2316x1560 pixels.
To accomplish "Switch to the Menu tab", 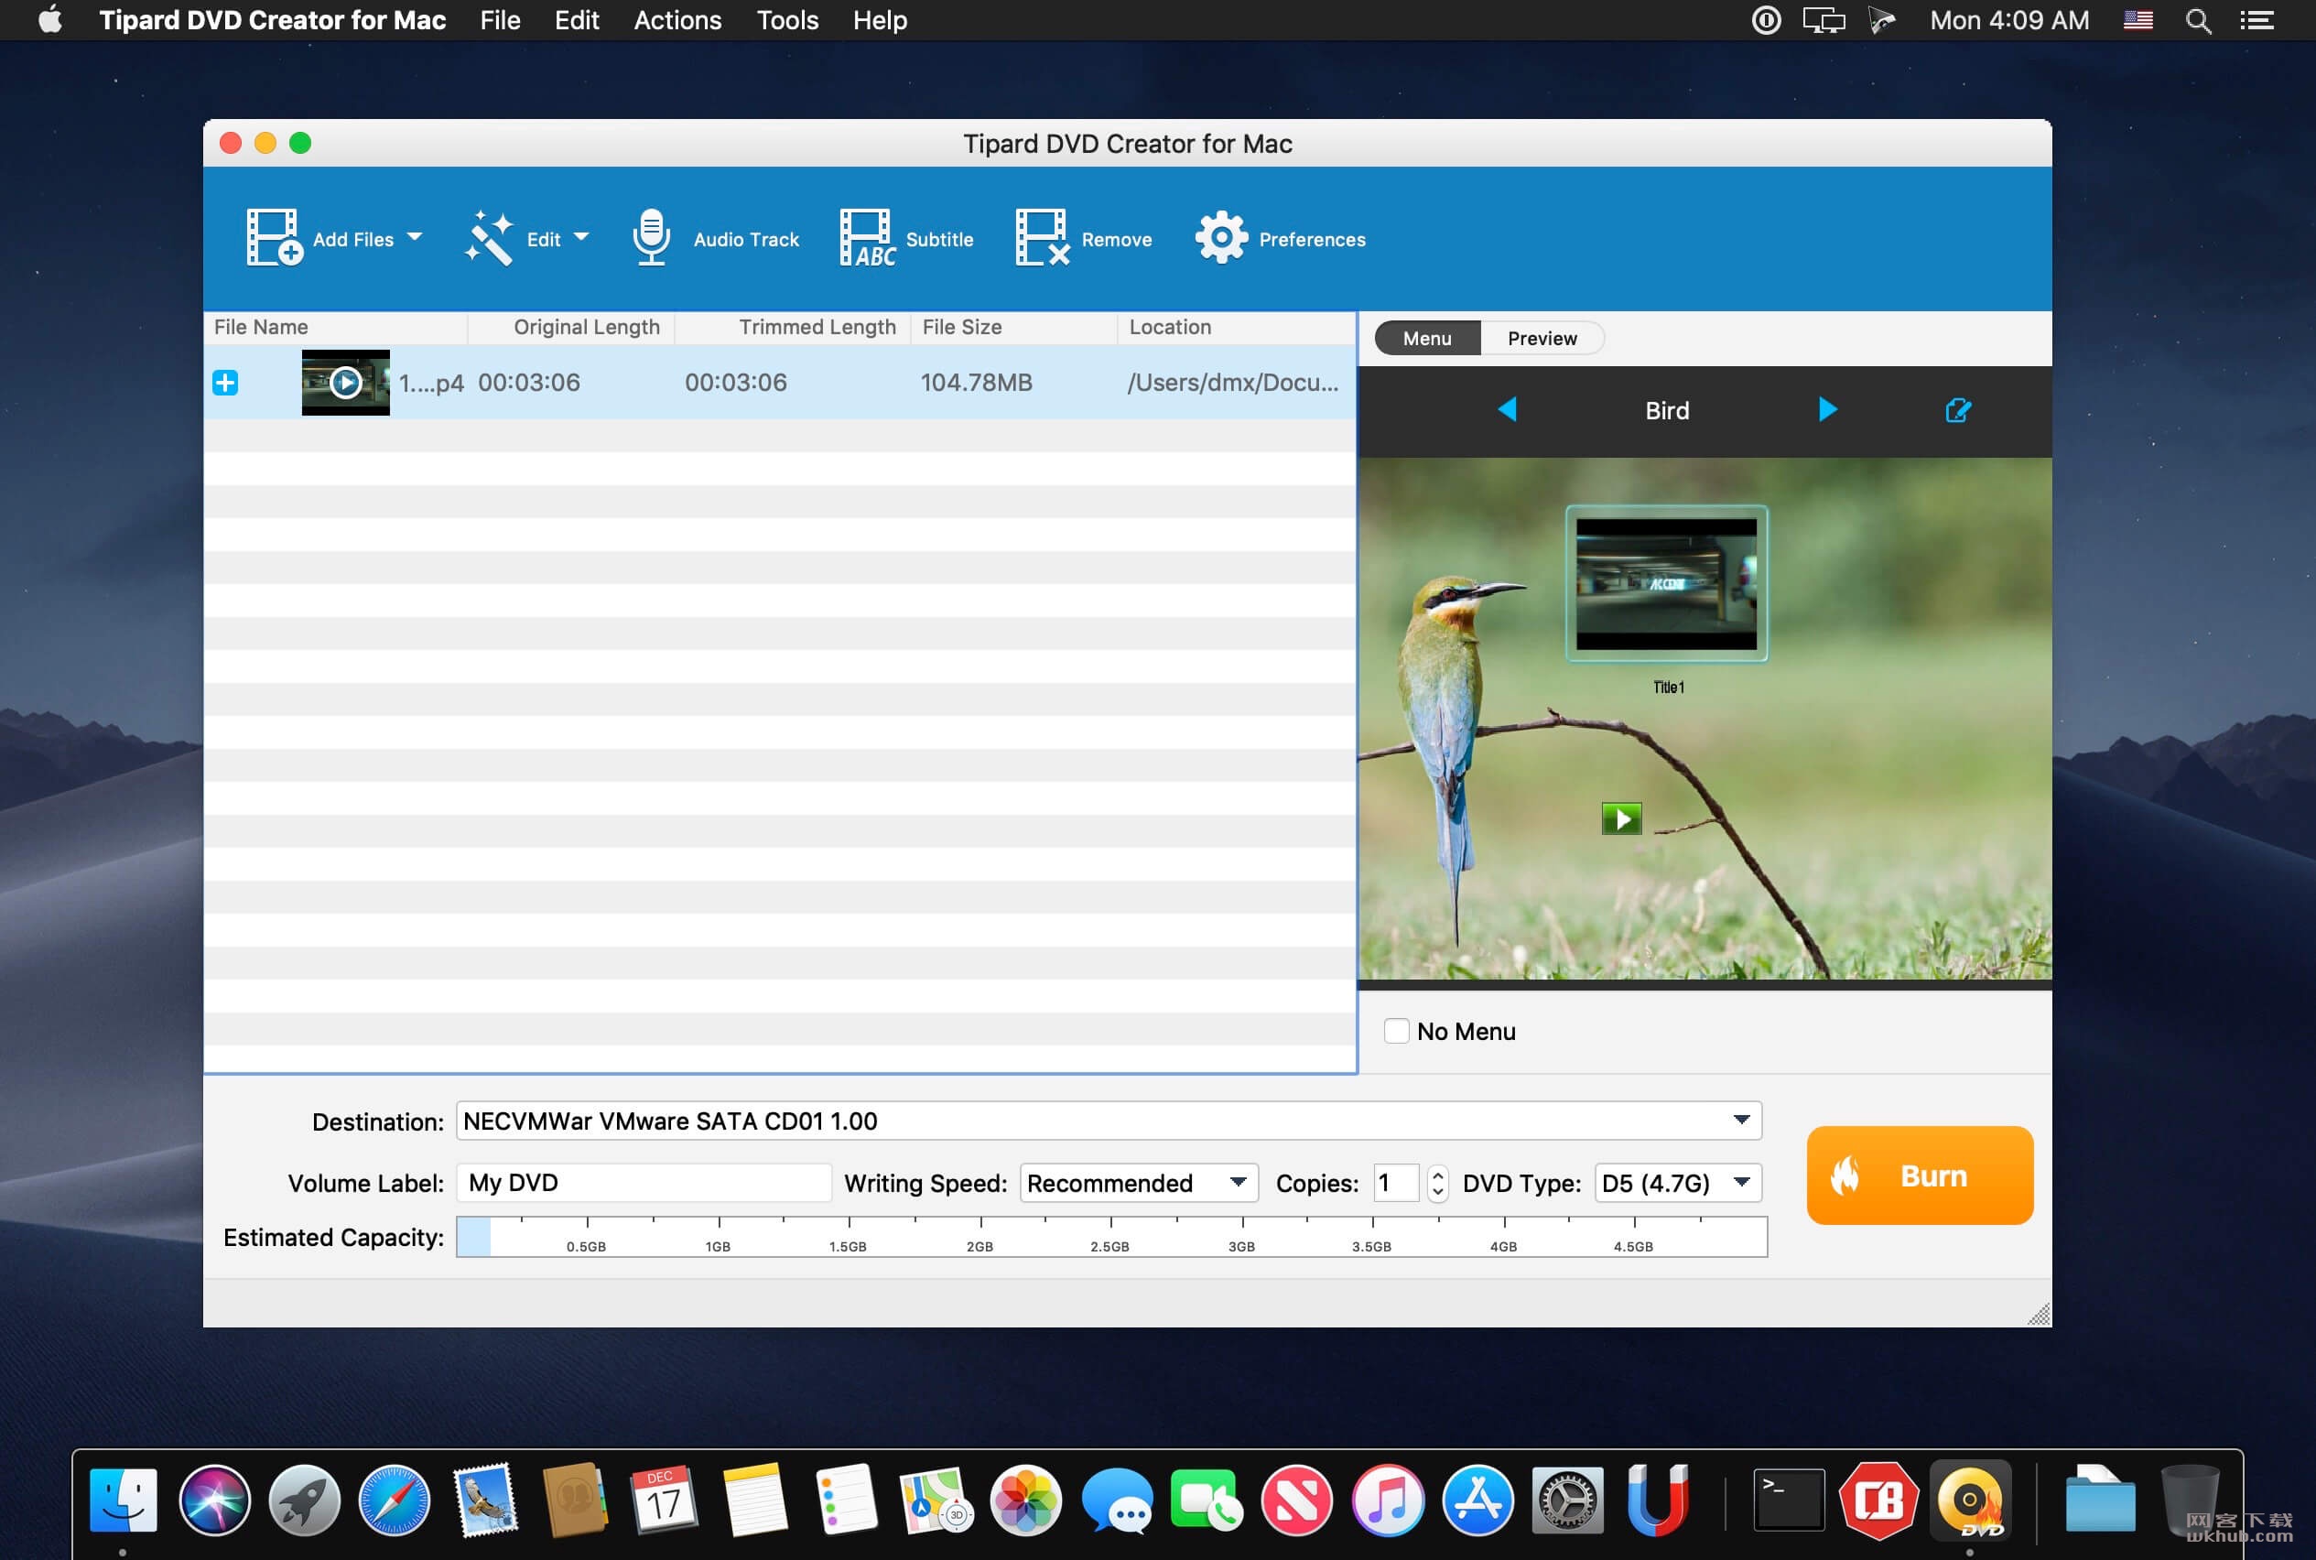I will click(x=1426, y=338).
